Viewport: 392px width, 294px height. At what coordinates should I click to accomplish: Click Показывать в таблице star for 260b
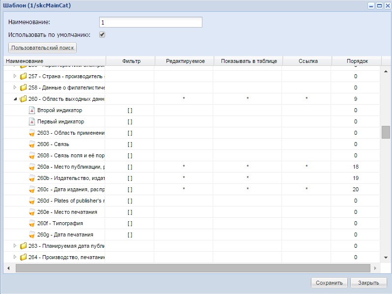(x=248, y=177)
